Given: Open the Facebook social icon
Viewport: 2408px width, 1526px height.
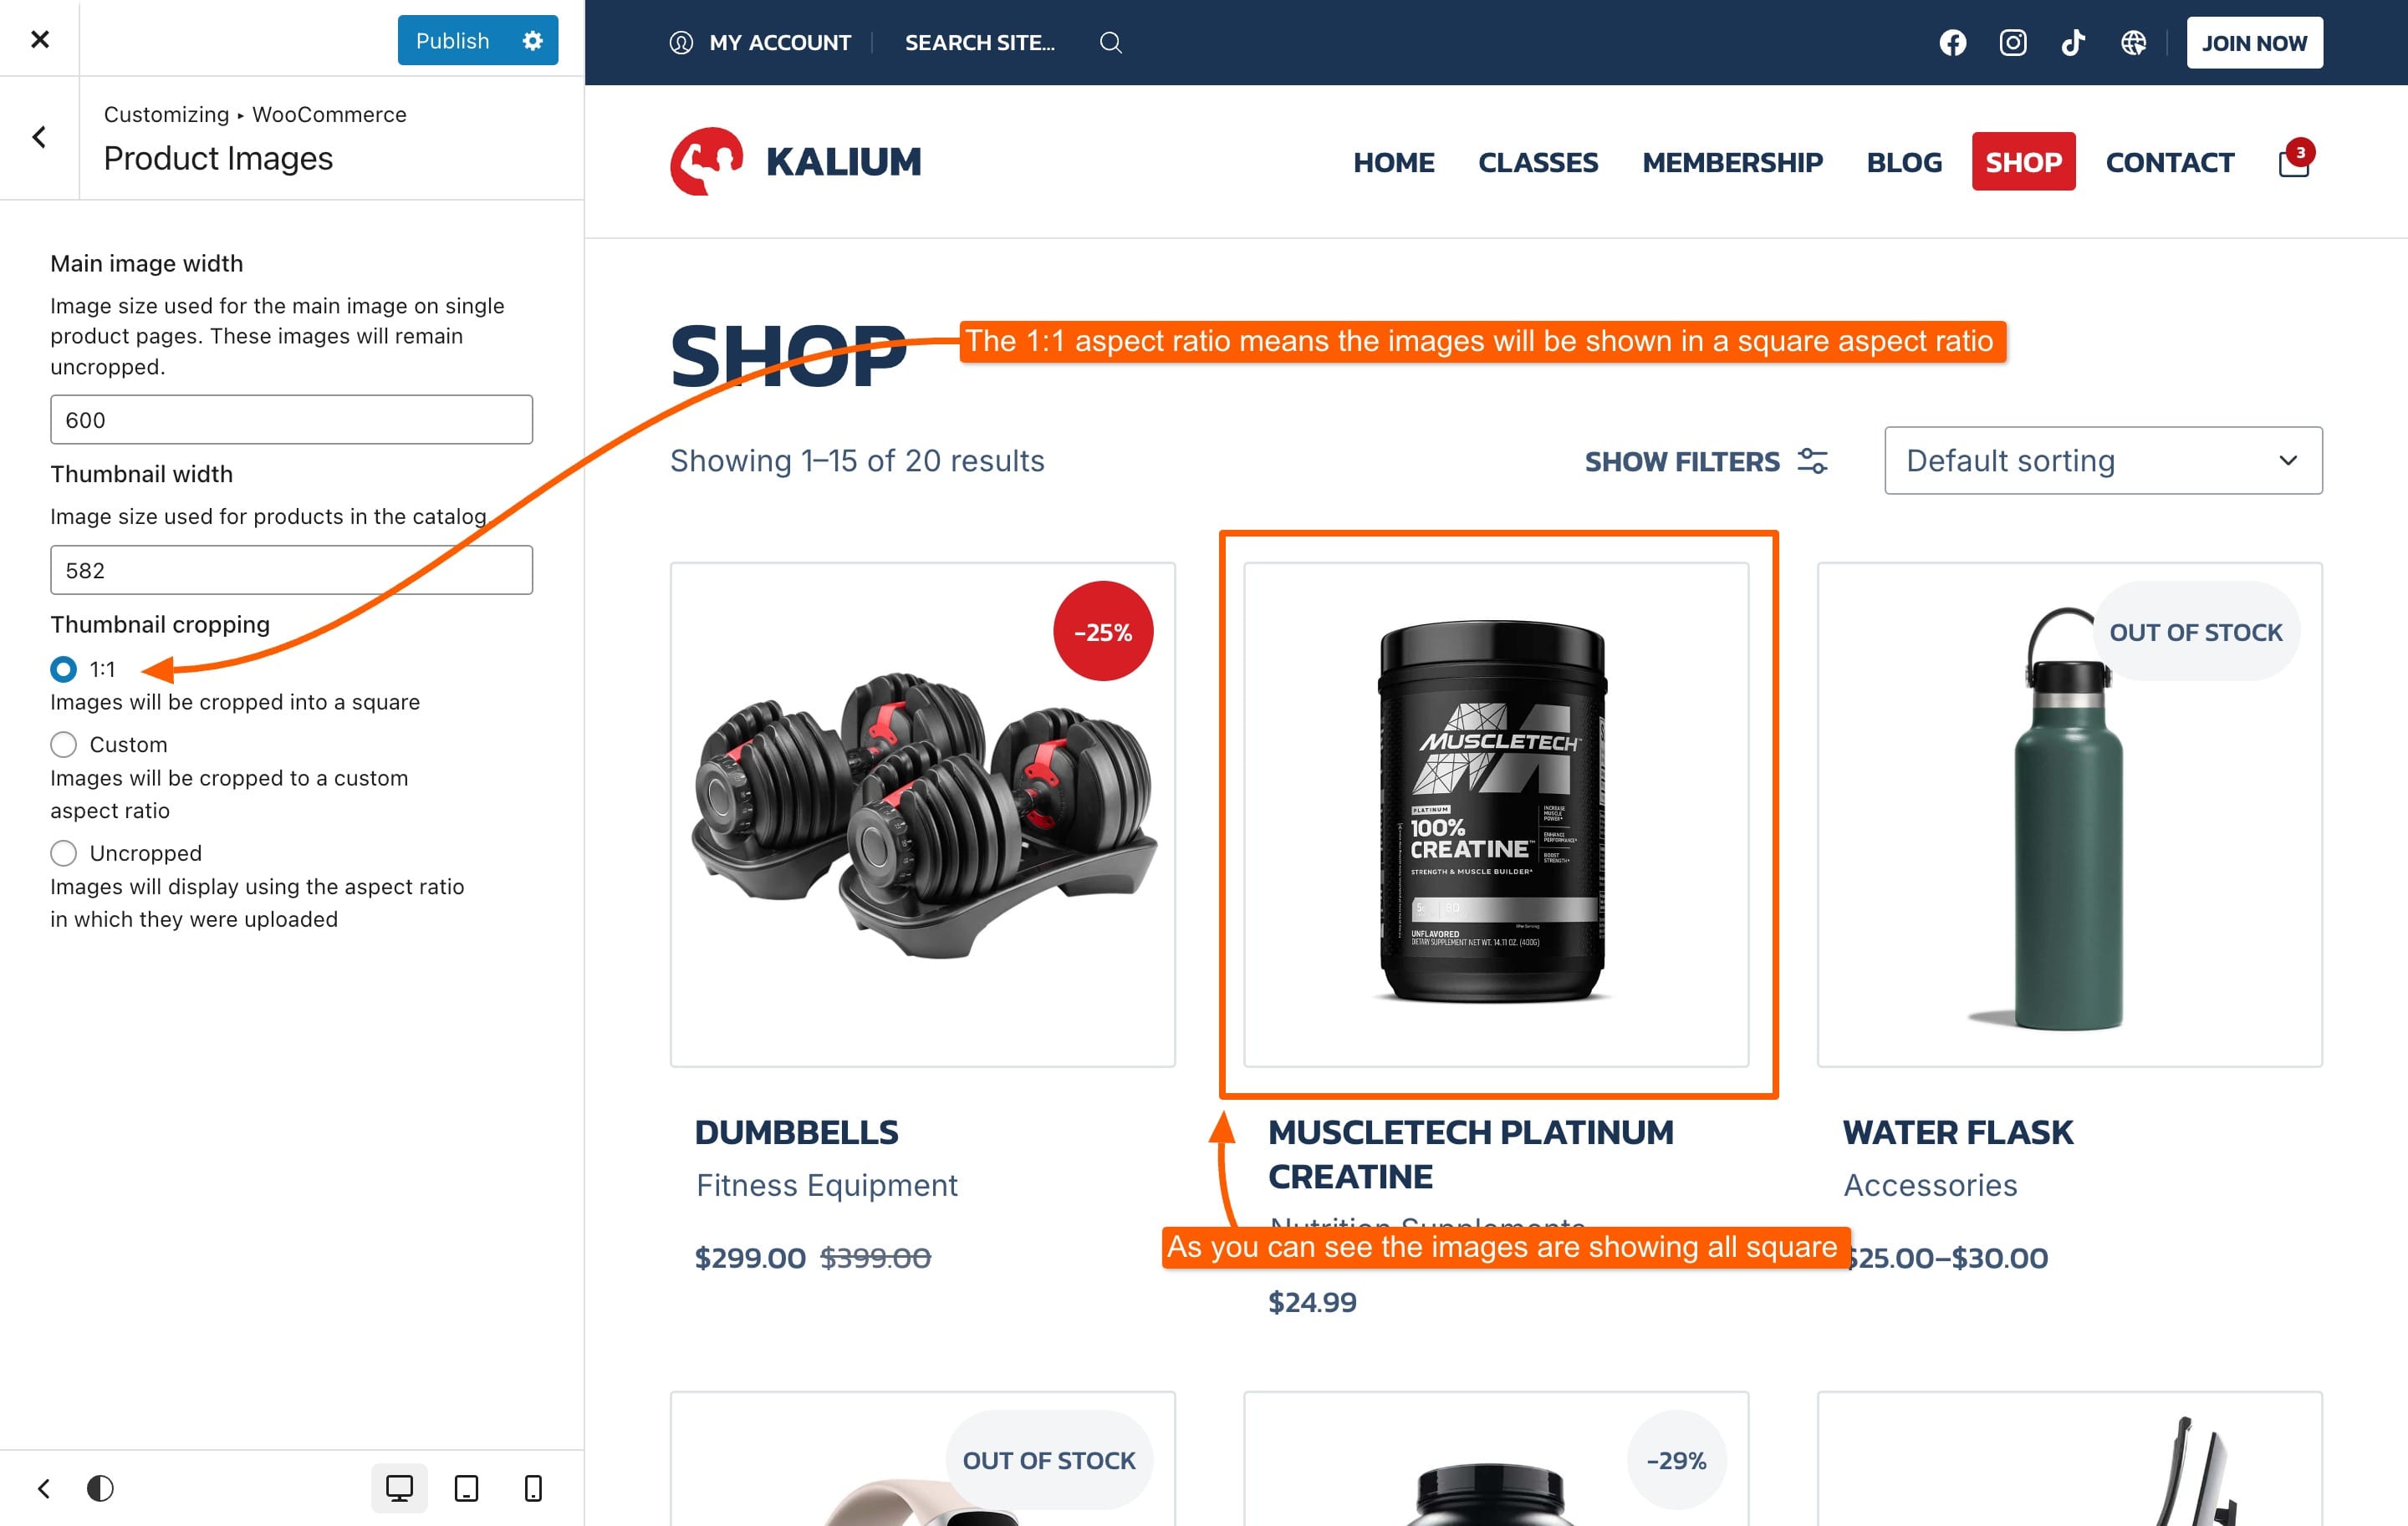Looking at the screenshot, I should (1952, 43).
